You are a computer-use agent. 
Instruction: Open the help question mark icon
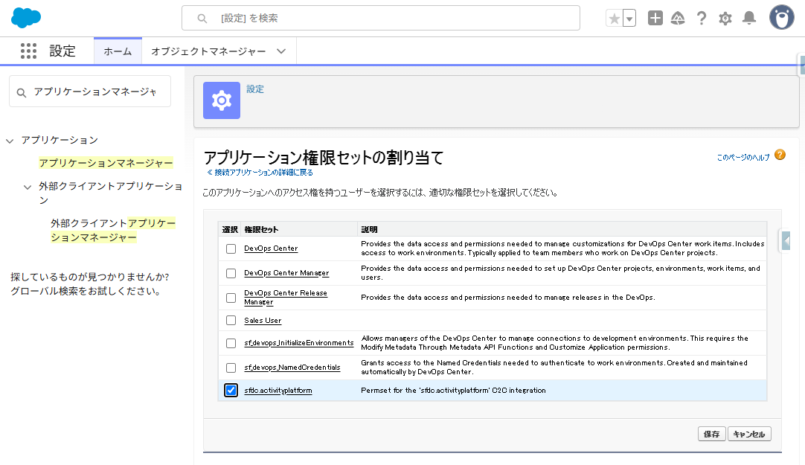point(702,19)
